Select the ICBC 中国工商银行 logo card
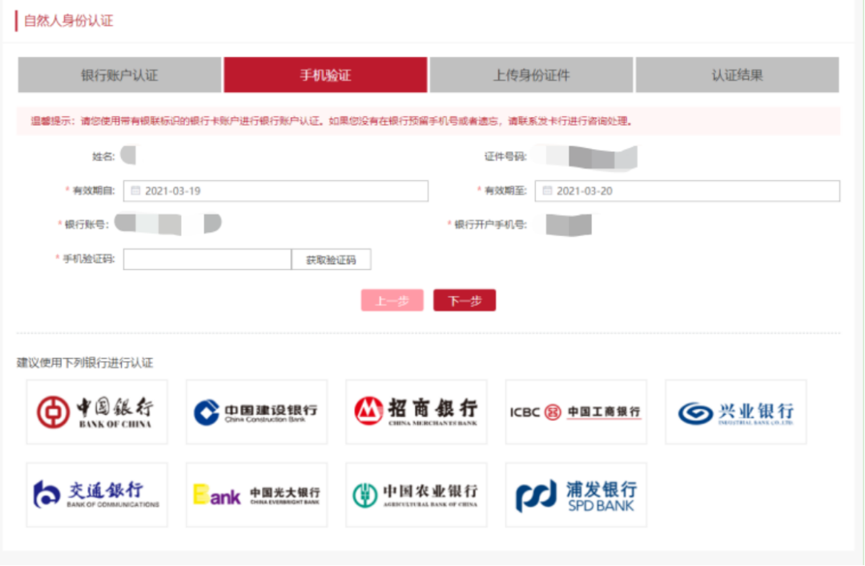This screenshot has width=865, height=566. [x=576, y=412]
